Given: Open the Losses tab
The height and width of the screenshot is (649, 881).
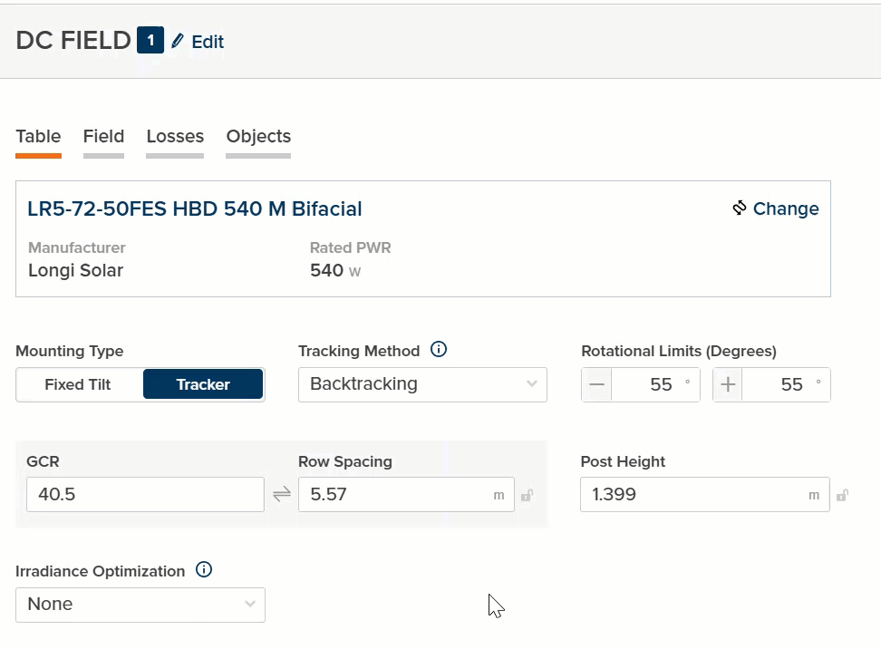Looking at the screenshot, I should 175,137.
